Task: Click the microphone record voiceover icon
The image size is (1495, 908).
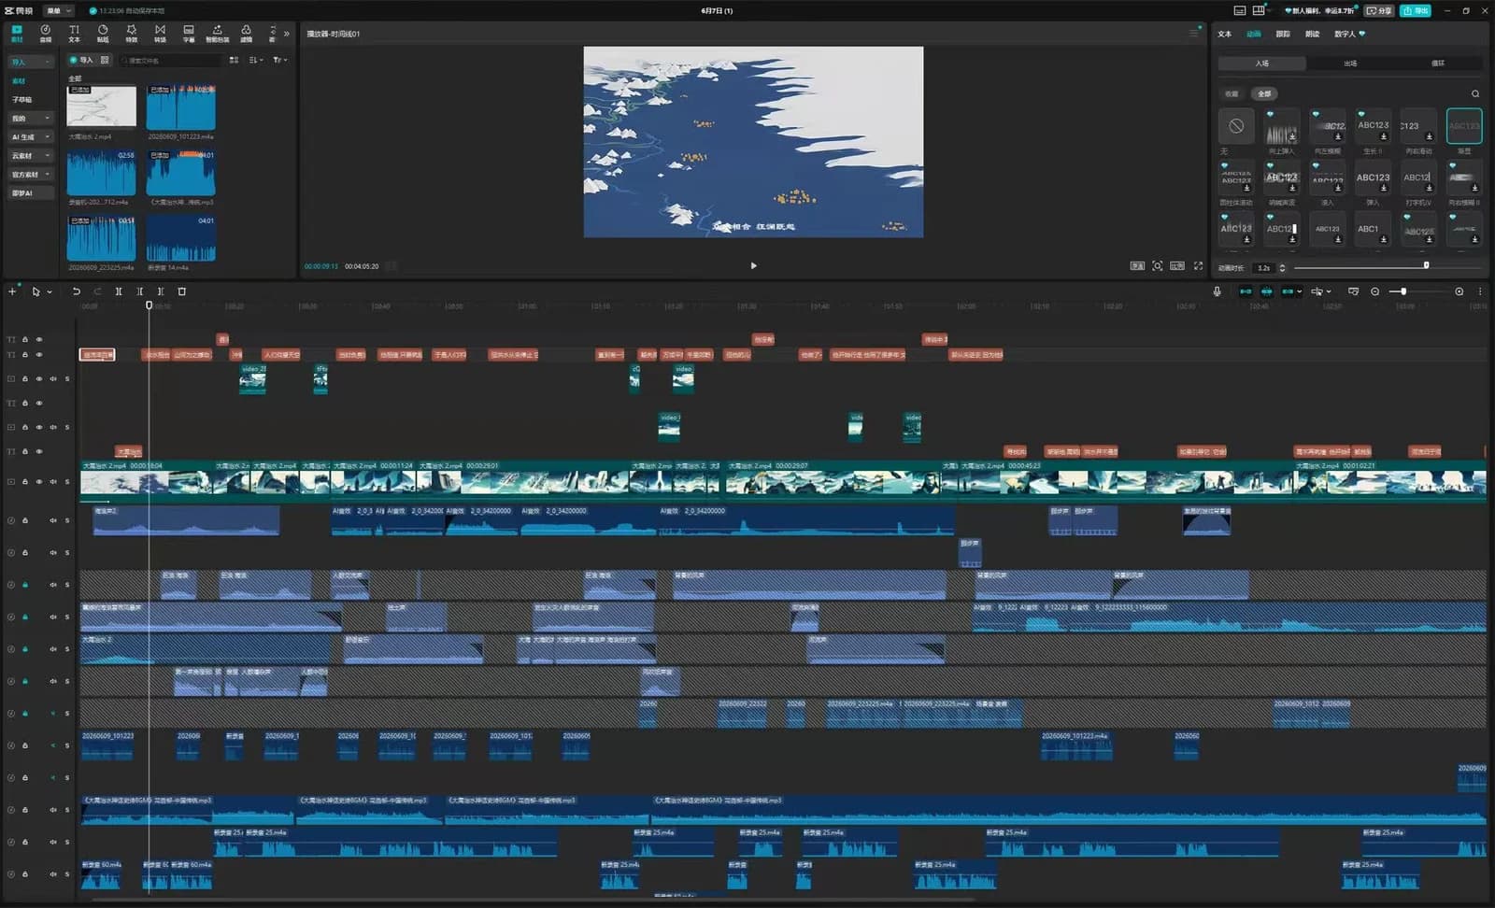Action: click(x=1217, y=291)
